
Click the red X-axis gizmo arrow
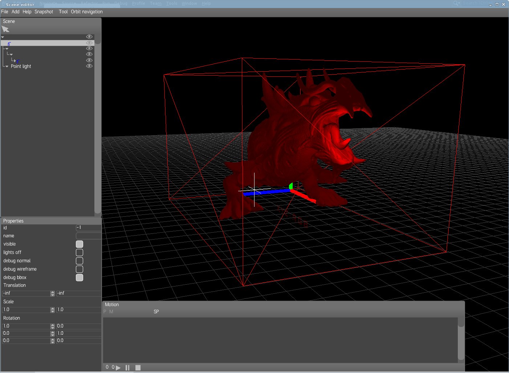click(x=304, y=196)
